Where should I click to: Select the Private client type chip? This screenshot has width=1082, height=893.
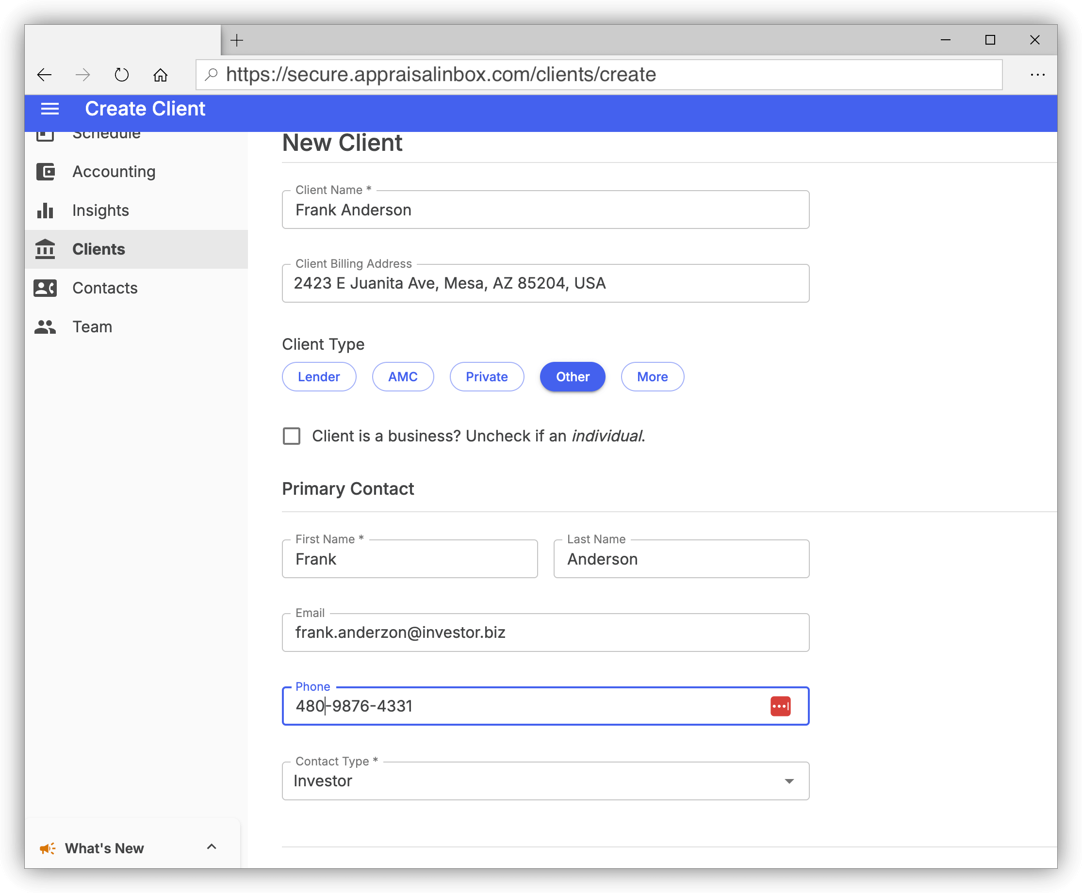click(487, 376)
